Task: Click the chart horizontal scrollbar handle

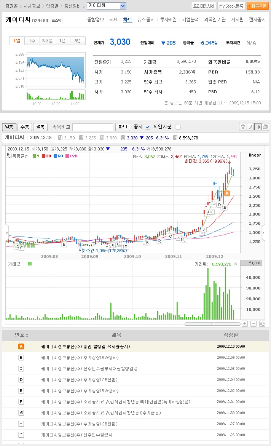Action: click(212, 324)
